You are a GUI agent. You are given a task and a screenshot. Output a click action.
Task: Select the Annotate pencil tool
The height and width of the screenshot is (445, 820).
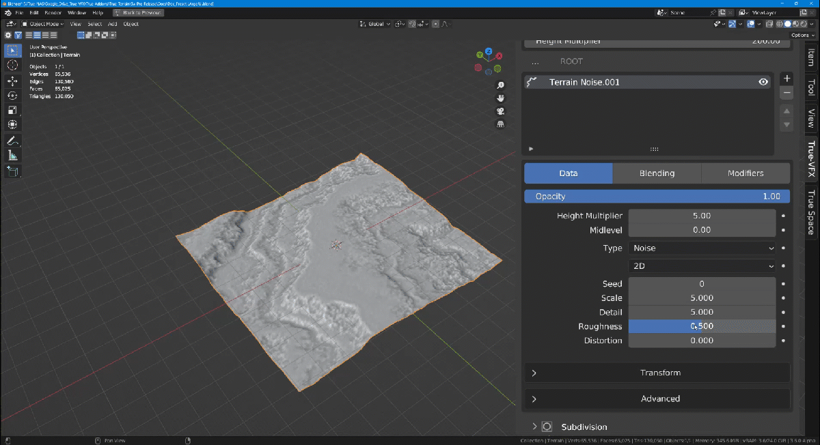coord(12,141)
